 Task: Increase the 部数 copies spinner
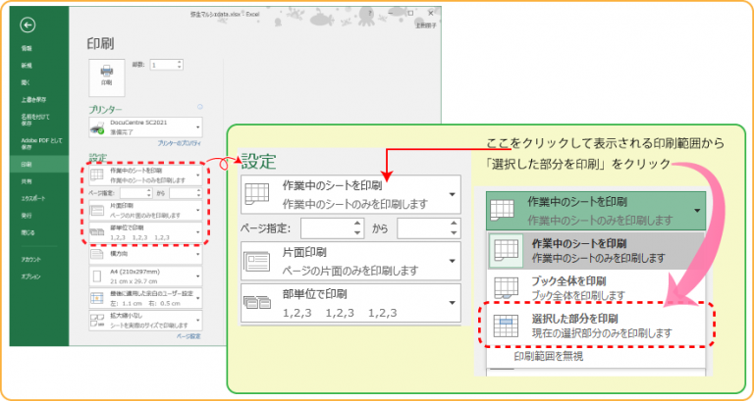[180, 61]
